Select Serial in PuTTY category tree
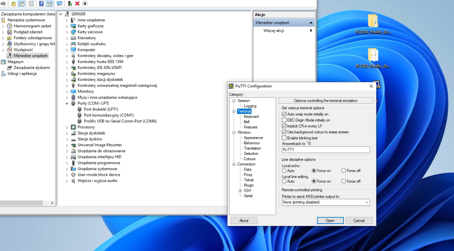The image size is (454, 251). point(248,196)
